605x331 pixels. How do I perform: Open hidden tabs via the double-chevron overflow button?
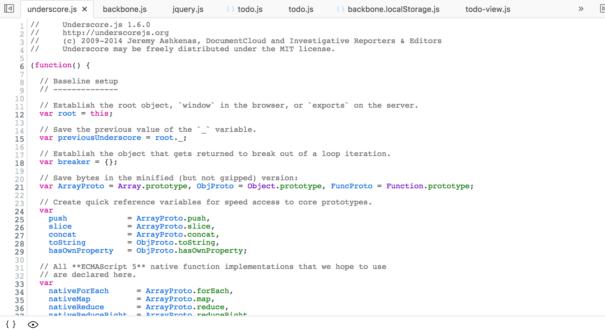tap(581, 9)
